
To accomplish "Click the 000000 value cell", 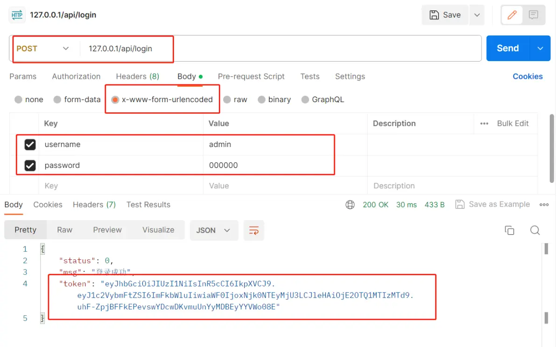I will coord(285,166).
